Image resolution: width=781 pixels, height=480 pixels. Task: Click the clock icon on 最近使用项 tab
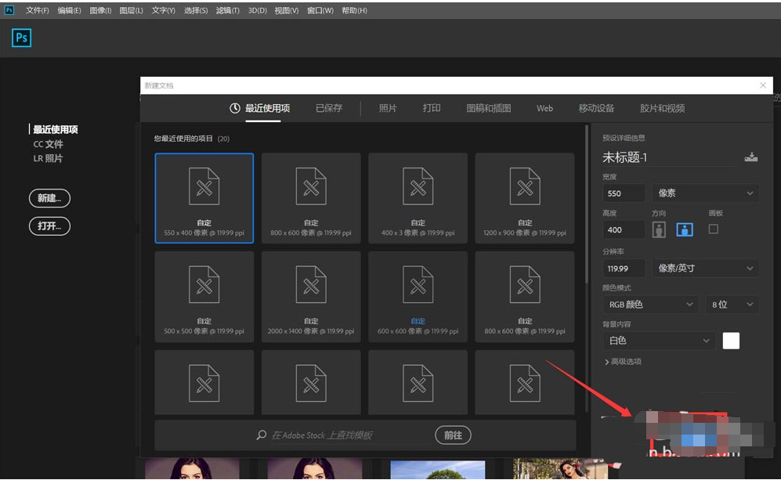click(235, 108)
